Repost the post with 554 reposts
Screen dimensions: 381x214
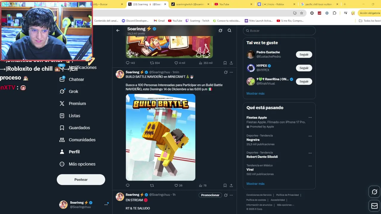(x=155, y=63)
